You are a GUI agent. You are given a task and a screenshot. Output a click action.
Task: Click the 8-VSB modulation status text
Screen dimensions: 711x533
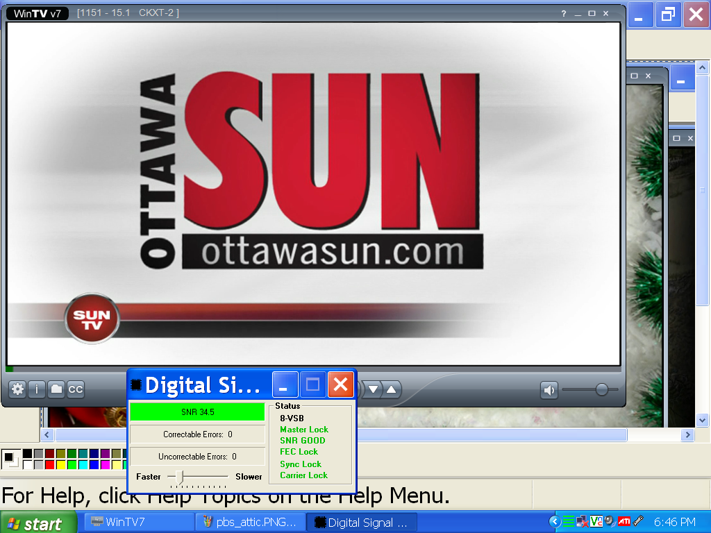[292, 418]
